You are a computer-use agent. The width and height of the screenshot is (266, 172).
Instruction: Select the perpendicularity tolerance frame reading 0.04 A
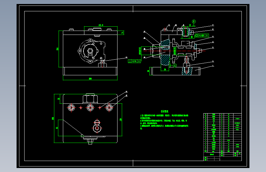tap(134, 61)
